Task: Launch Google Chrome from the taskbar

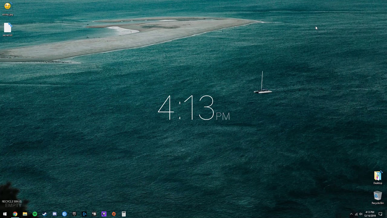Action: point(15,214)
